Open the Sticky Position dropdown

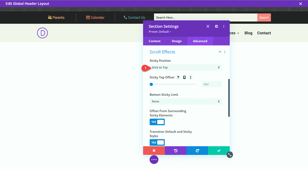pos(185,67)
